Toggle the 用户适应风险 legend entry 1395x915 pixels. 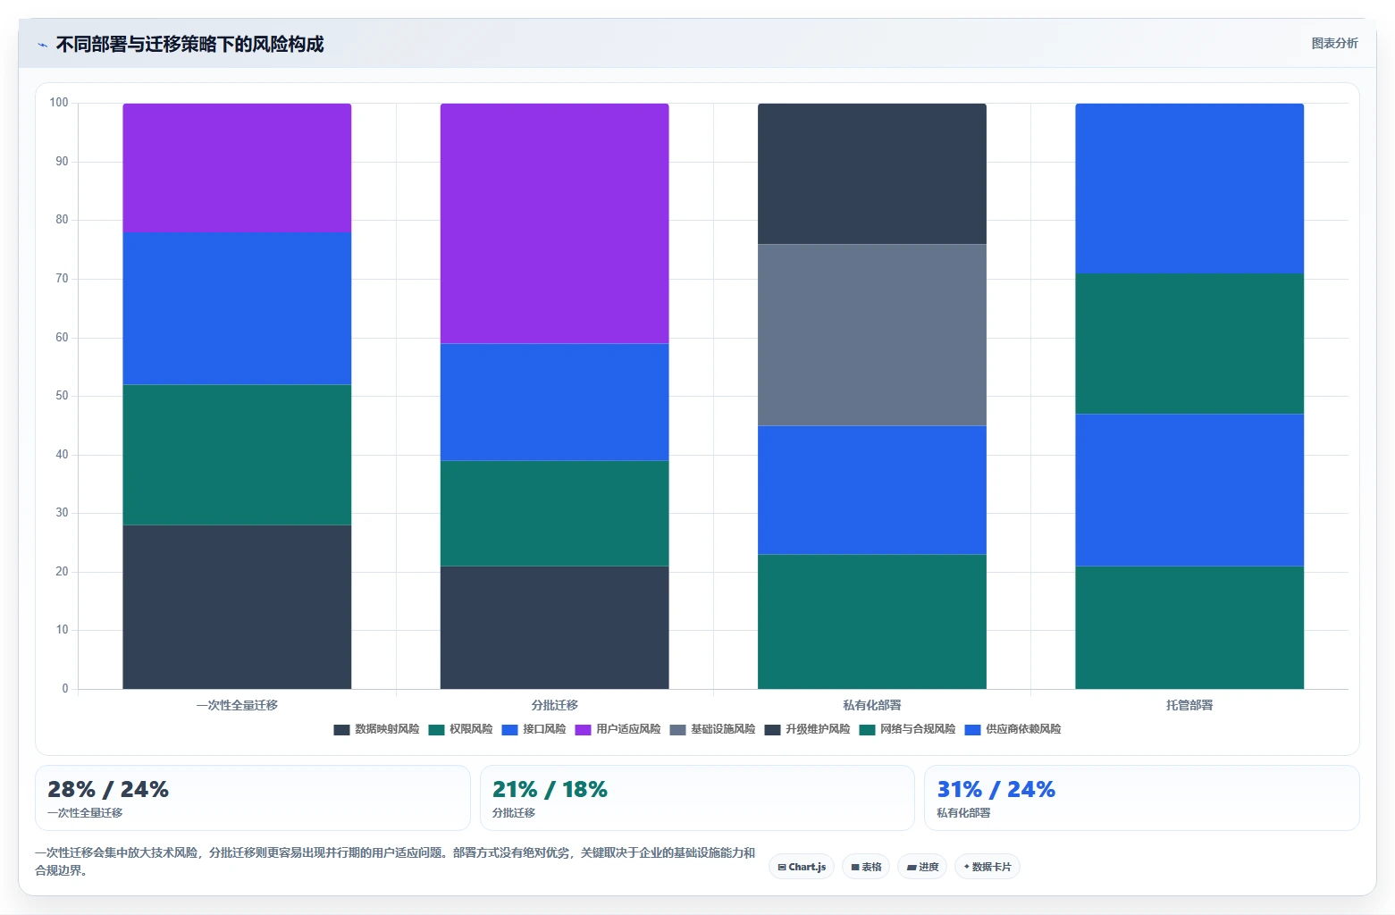click(618, 729)
